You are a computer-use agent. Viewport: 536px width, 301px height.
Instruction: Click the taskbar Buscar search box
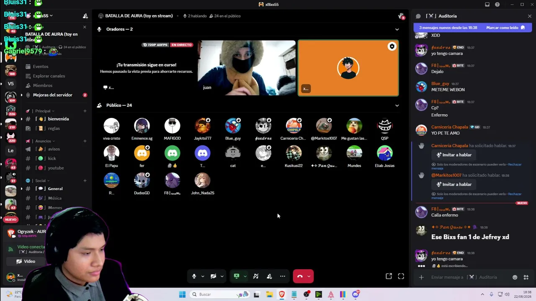tap(219, 294)
